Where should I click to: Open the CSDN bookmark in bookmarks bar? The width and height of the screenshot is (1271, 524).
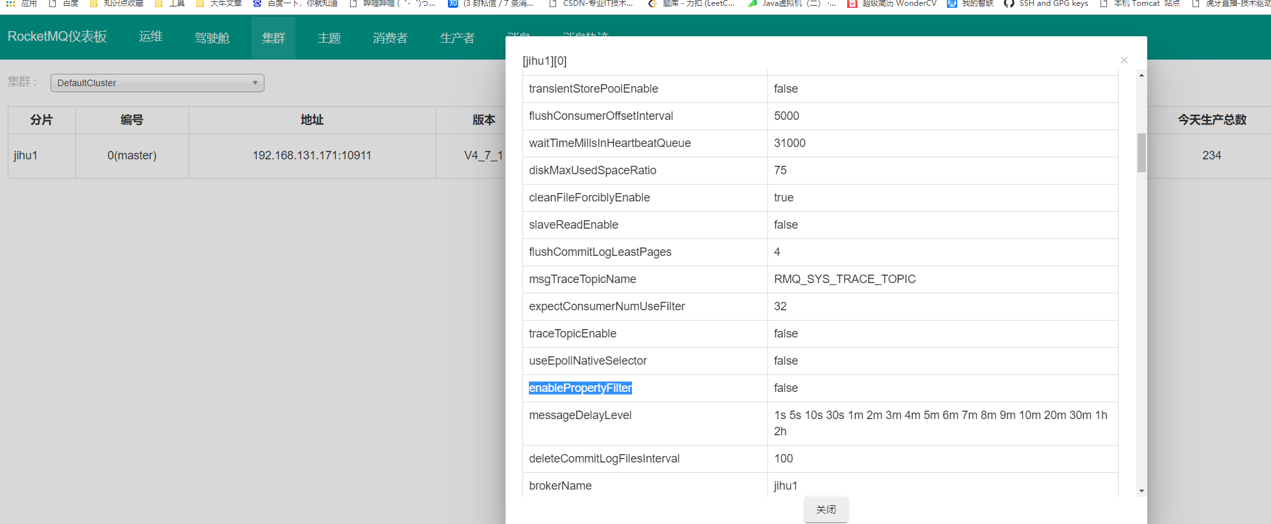tap(591, 4)
